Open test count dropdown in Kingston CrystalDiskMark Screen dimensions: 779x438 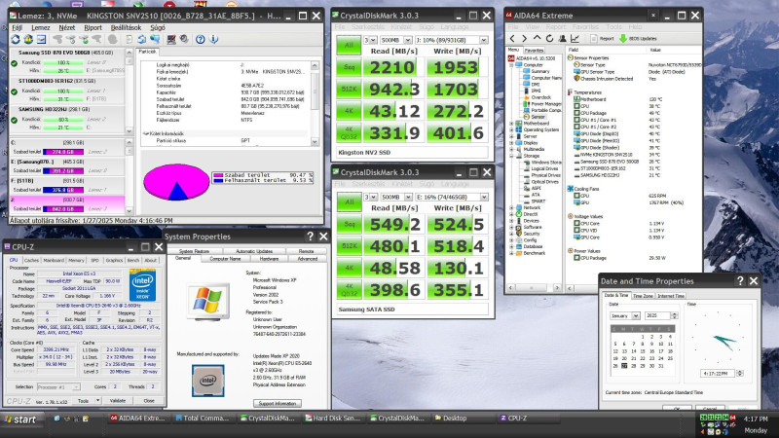pyautogui.click(x=371, y=40)
